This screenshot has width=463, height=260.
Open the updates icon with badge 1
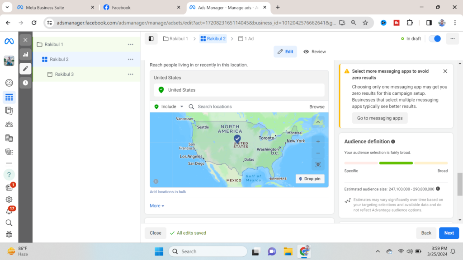tap(10, 187)
